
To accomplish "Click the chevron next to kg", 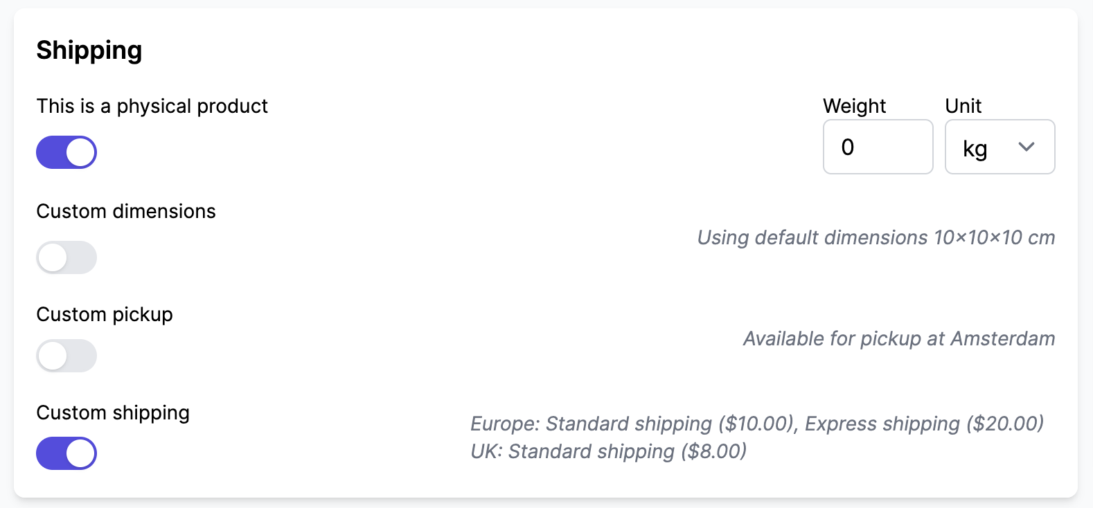I will (x=1027, y=147).
